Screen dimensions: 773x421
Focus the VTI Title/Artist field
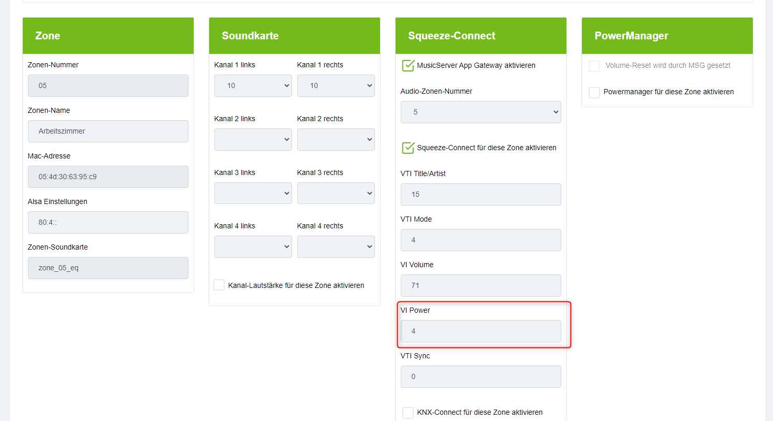(480, 195)
